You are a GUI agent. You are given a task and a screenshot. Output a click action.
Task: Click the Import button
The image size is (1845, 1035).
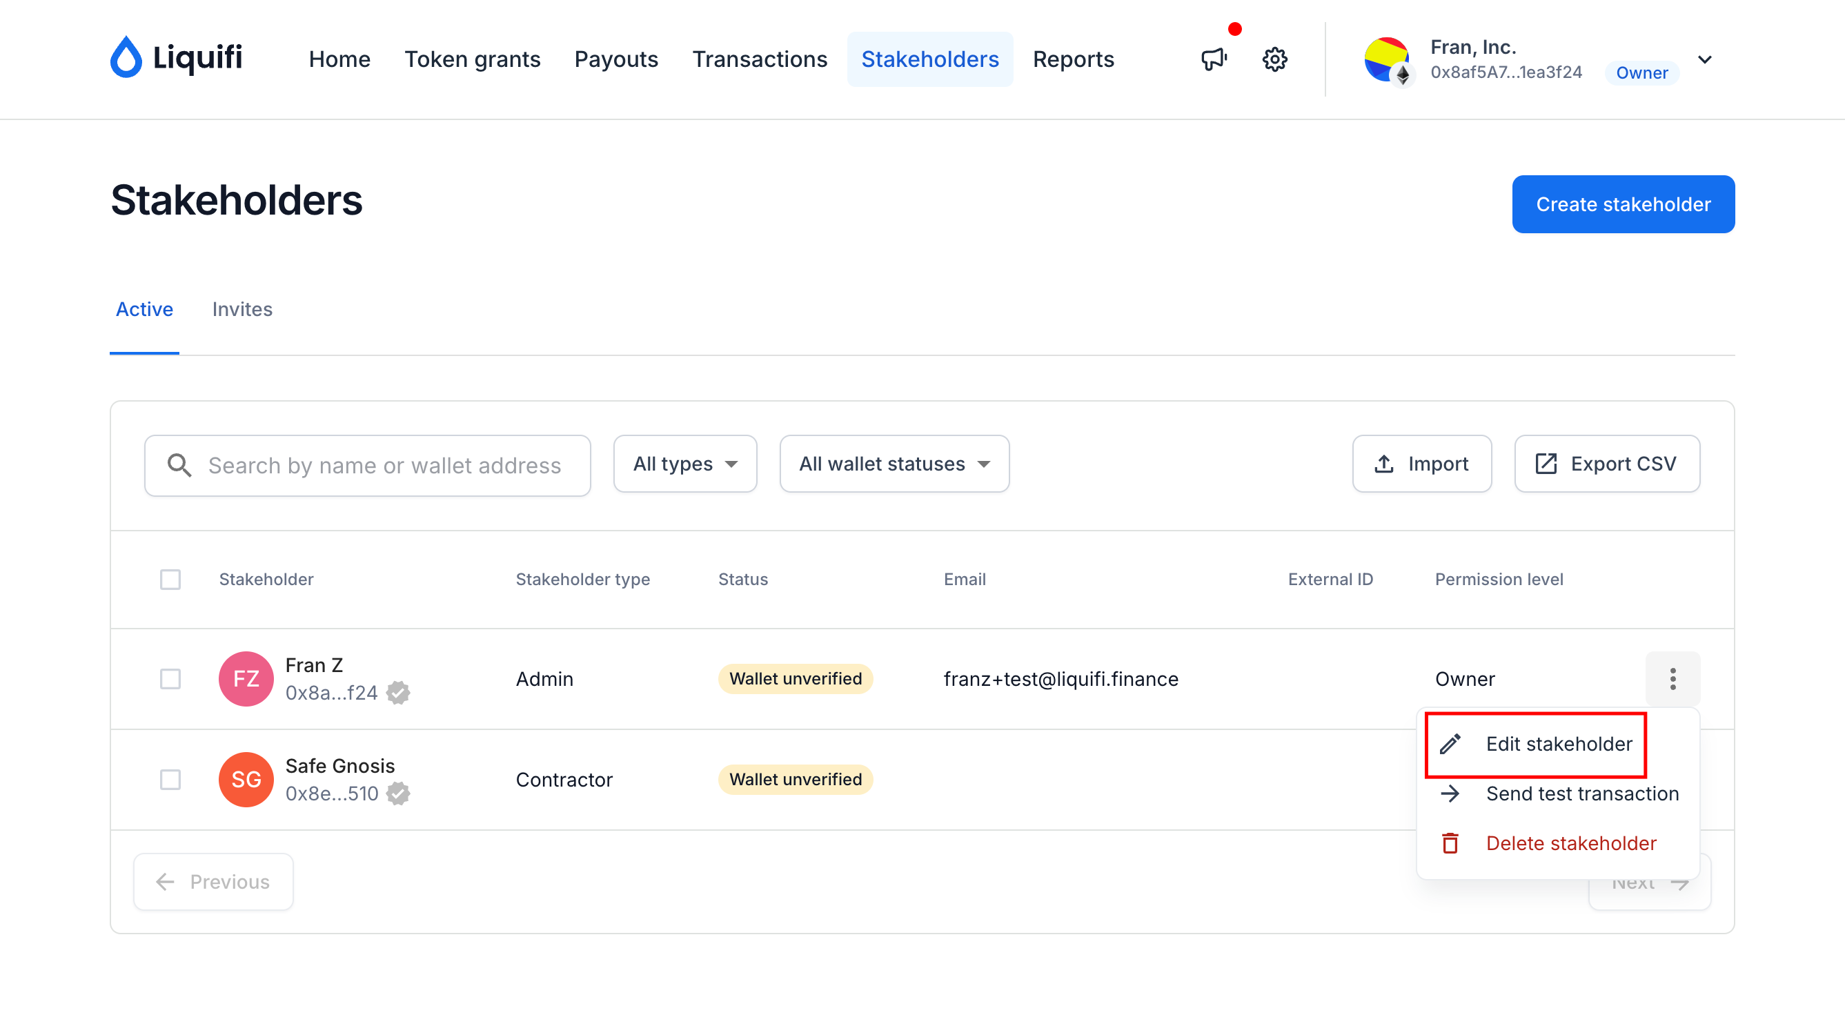point(1422,464)
